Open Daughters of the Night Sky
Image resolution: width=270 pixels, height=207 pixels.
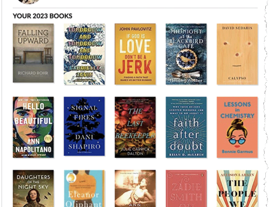33,188
